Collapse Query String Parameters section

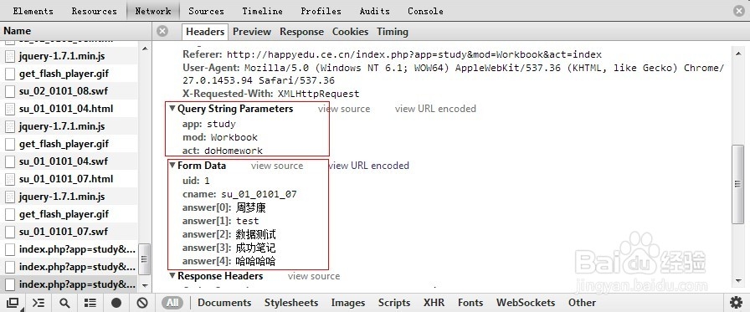point(172,109)
